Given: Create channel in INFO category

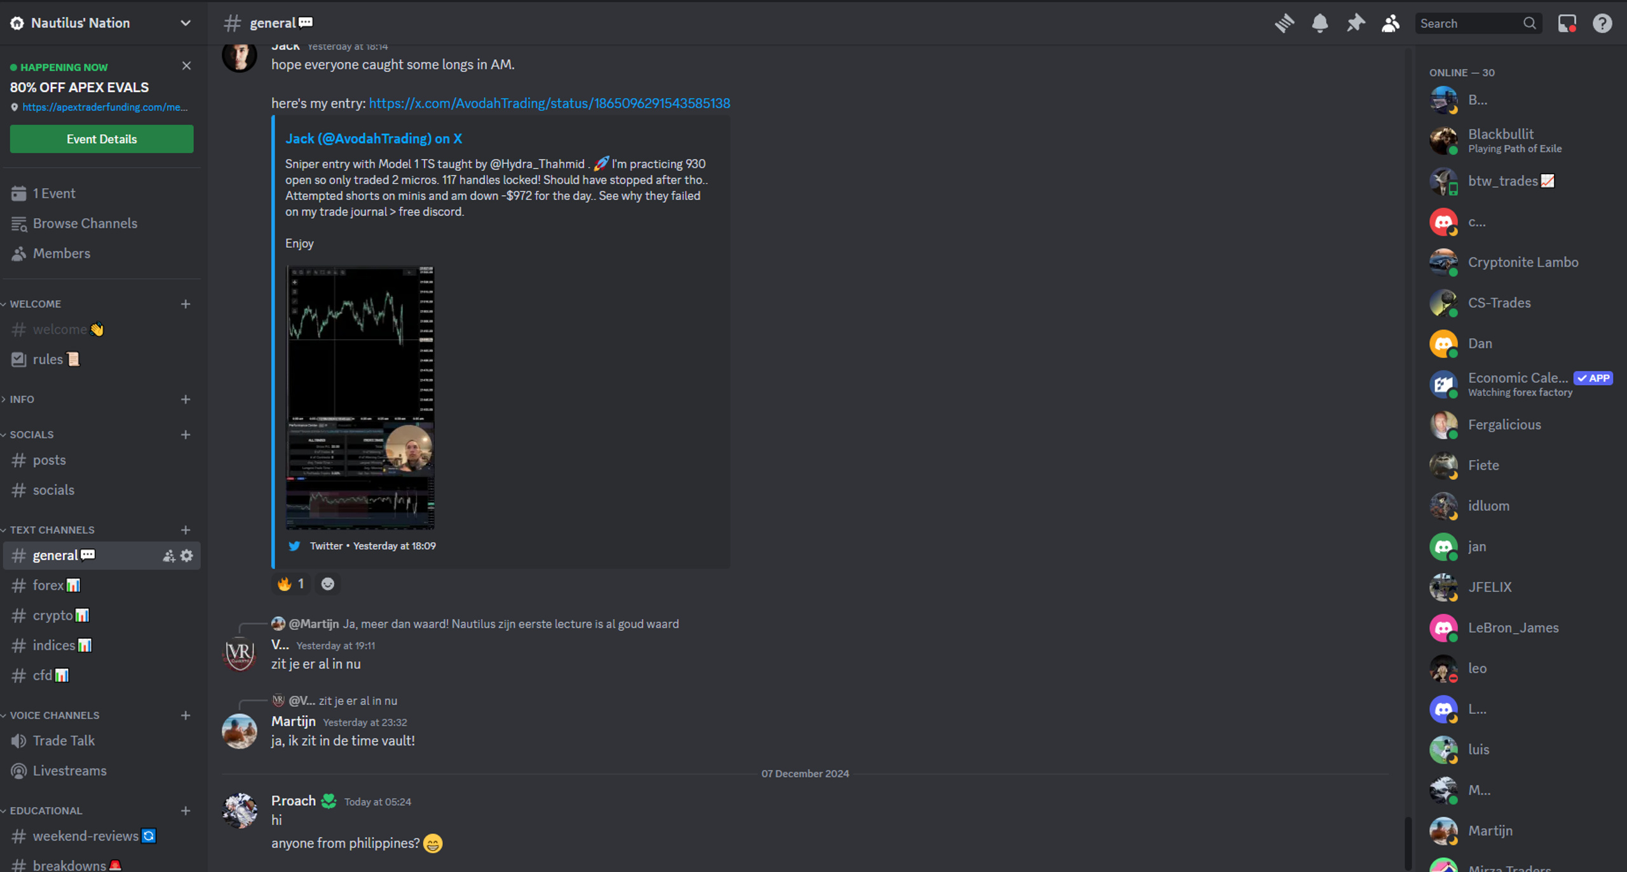Looking at the screenshot, I should (186, 400).
